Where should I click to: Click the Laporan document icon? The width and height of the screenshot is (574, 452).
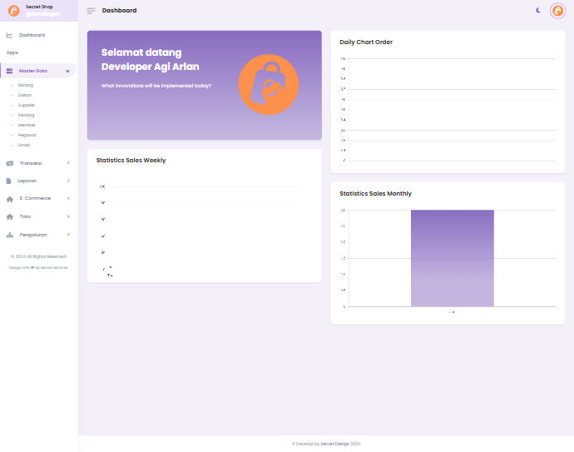pos(9,181)
